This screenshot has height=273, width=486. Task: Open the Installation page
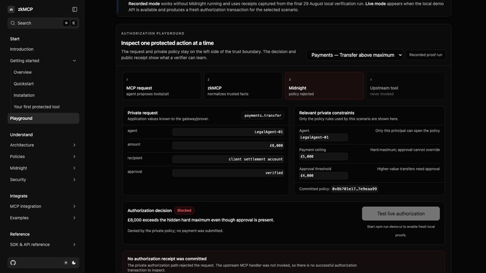click(24, 95)
